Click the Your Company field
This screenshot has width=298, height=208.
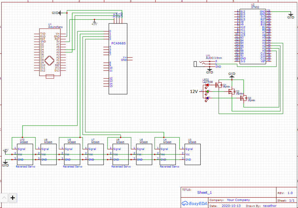[x=238, y=200]
